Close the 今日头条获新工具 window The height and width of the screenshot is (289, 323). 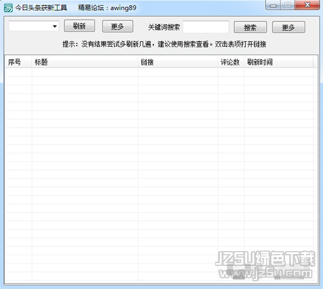[x=307, y=5]
